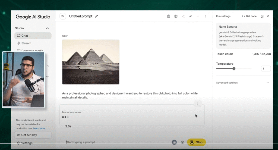The width and height of the screenshot is (278, 150).
Task: Select Stream in the Studio menu
Action: 26,43
